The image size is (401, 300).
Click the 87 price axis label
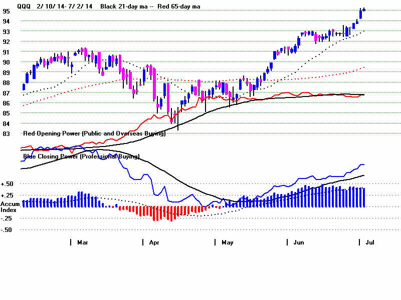pos(6,93)
